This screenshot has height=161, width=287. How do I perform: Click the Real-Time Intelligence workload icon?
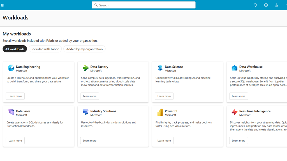click(x=234, y=112)
